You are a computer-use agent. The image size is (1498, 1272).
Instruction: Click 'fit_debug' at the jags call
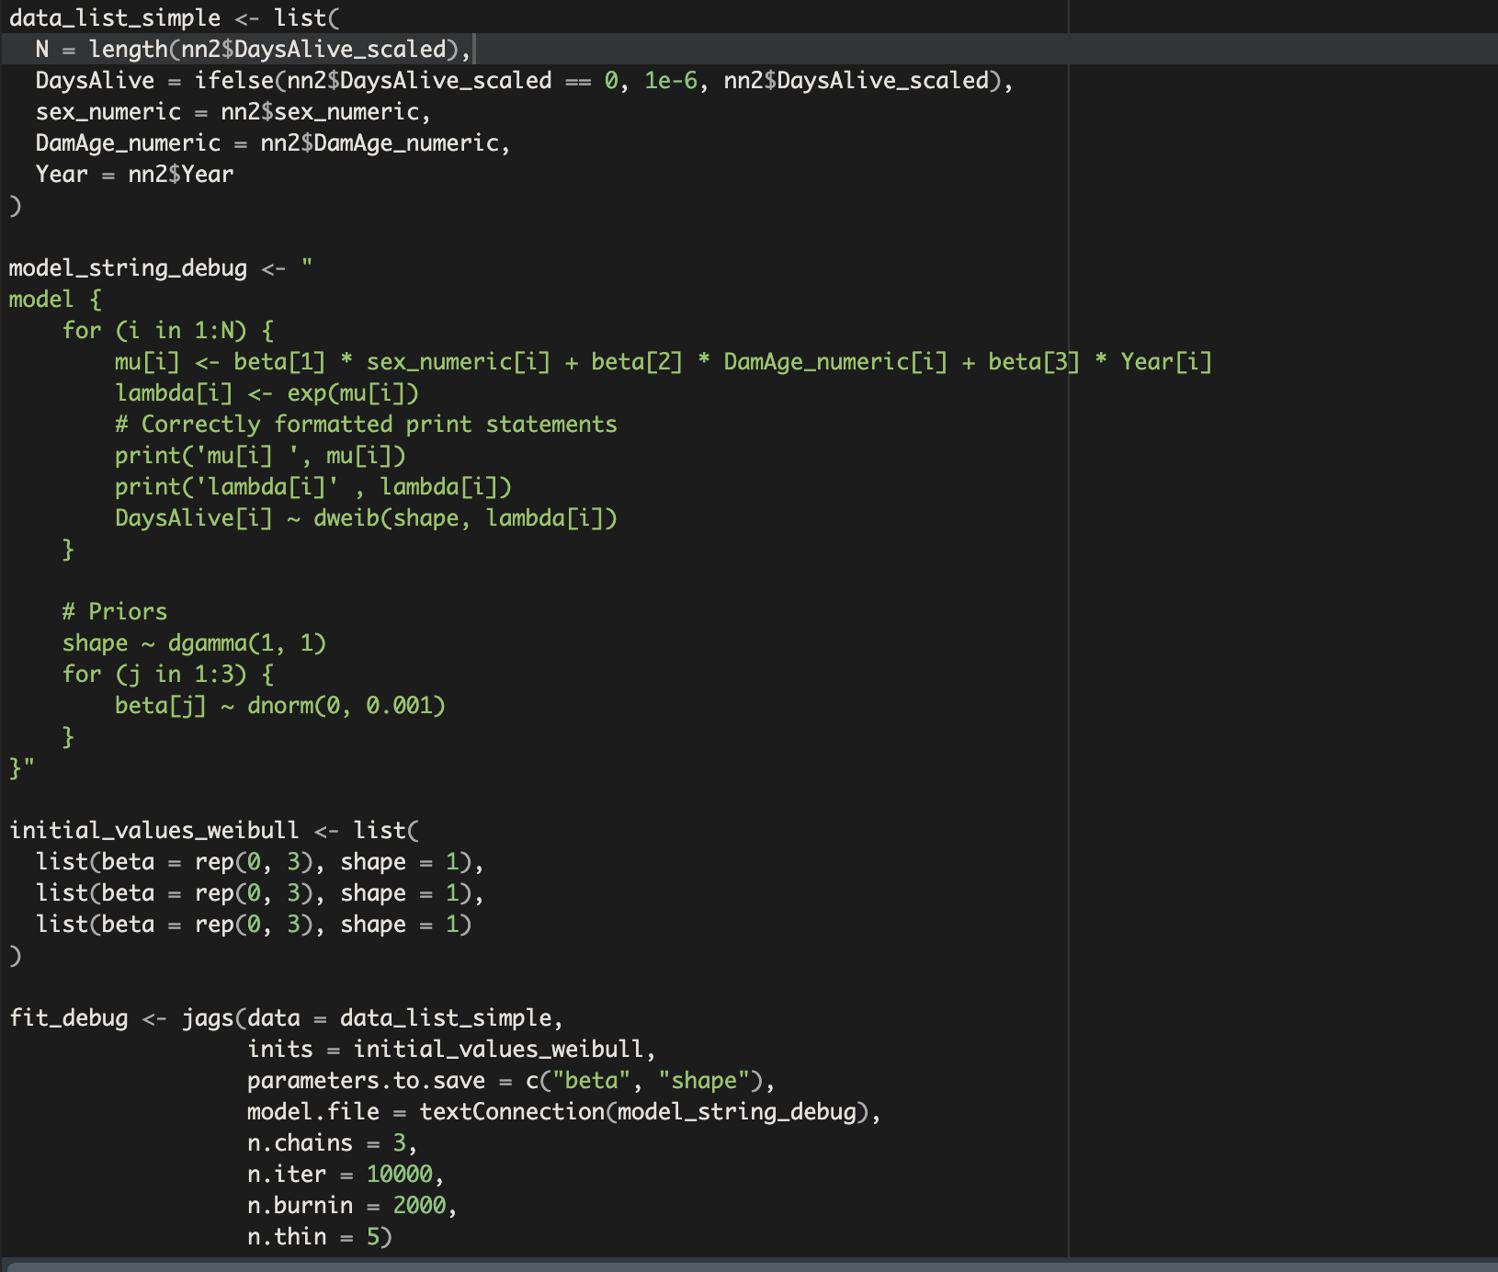[x=69, y=1017]
